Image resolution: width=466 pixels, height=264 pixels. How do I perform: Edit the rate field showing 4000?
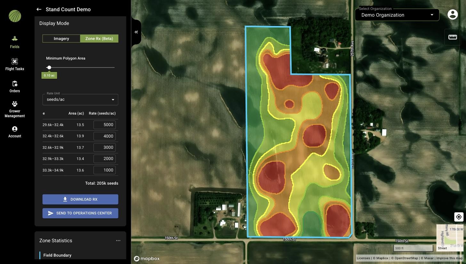tap(104, 136)
